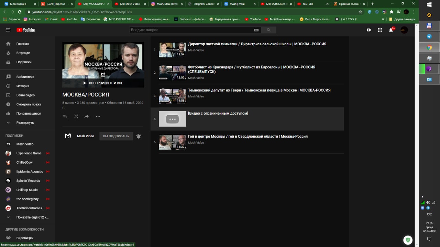Switch to the Mash Video tab
This screenshot has width=440, height=247.
(x=130, y=4)
